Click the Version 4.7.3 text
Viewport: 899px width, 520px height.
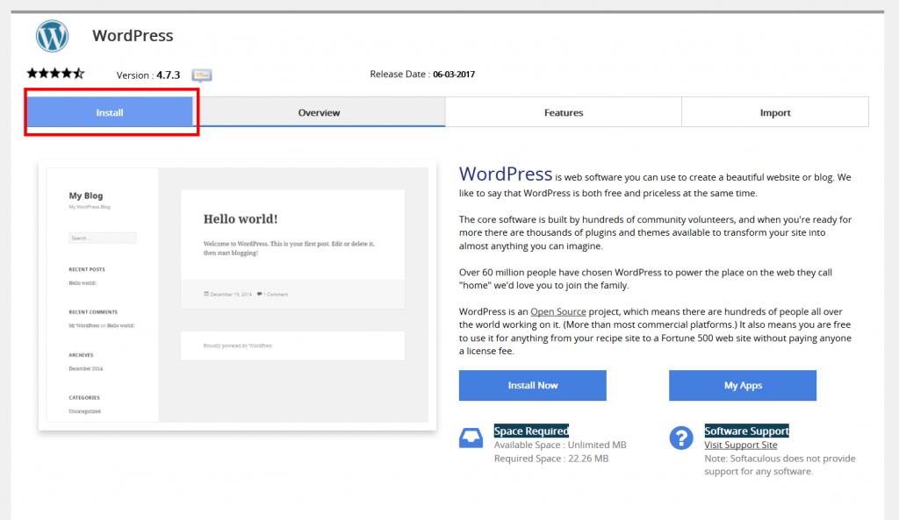click(147, 75)
